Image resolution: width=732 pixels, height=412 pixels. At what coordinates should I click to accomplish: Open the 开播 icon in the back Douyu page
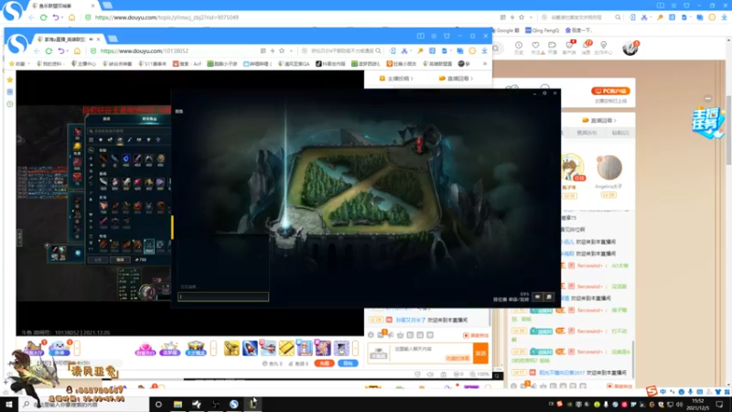pos(553,48)
